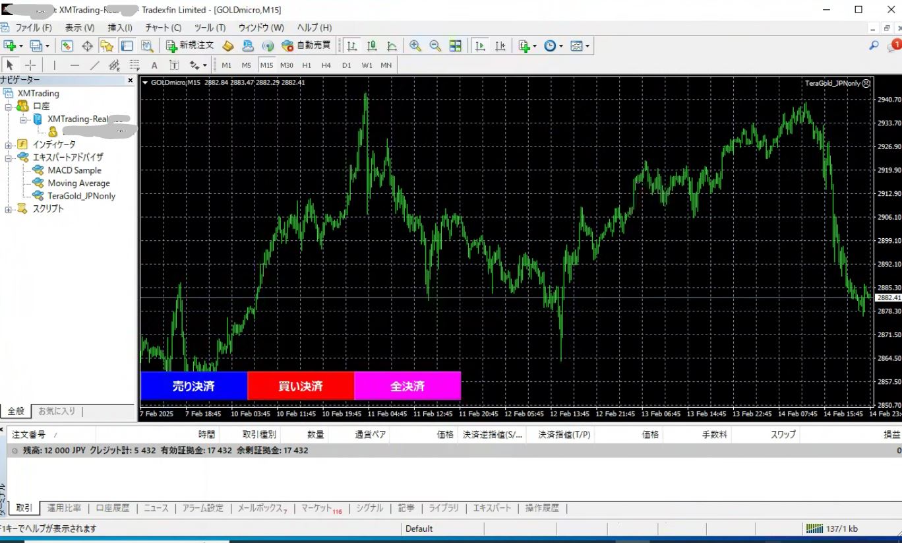Switch chart to bar chart icon

pyautogui.click(x=352, y=46)
